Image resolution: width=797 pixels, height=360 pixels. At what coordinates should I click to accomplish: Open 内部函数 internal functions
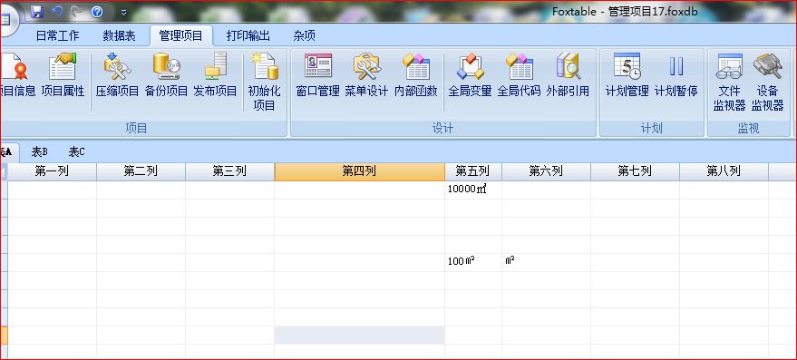416,74
